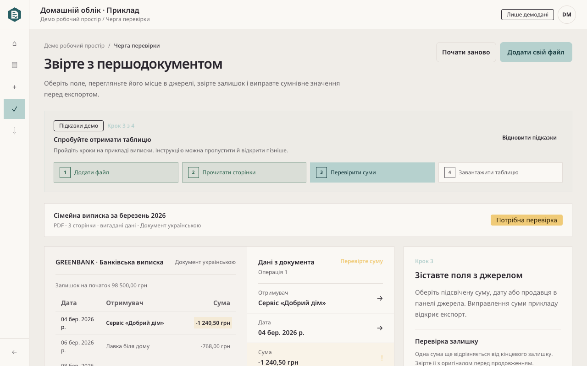
Task: Click the arrow beside Отримувач Сервіс «Добрий дім»
Action: click(x=380, y=298)
